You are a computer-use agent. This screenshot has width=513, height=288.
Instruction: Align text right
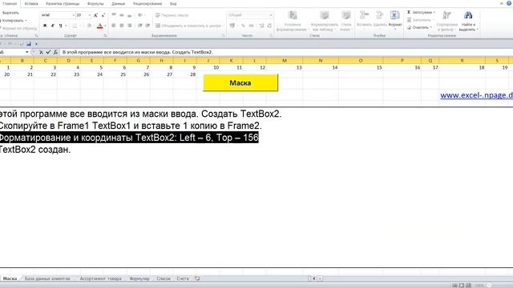tap(130, 26)
